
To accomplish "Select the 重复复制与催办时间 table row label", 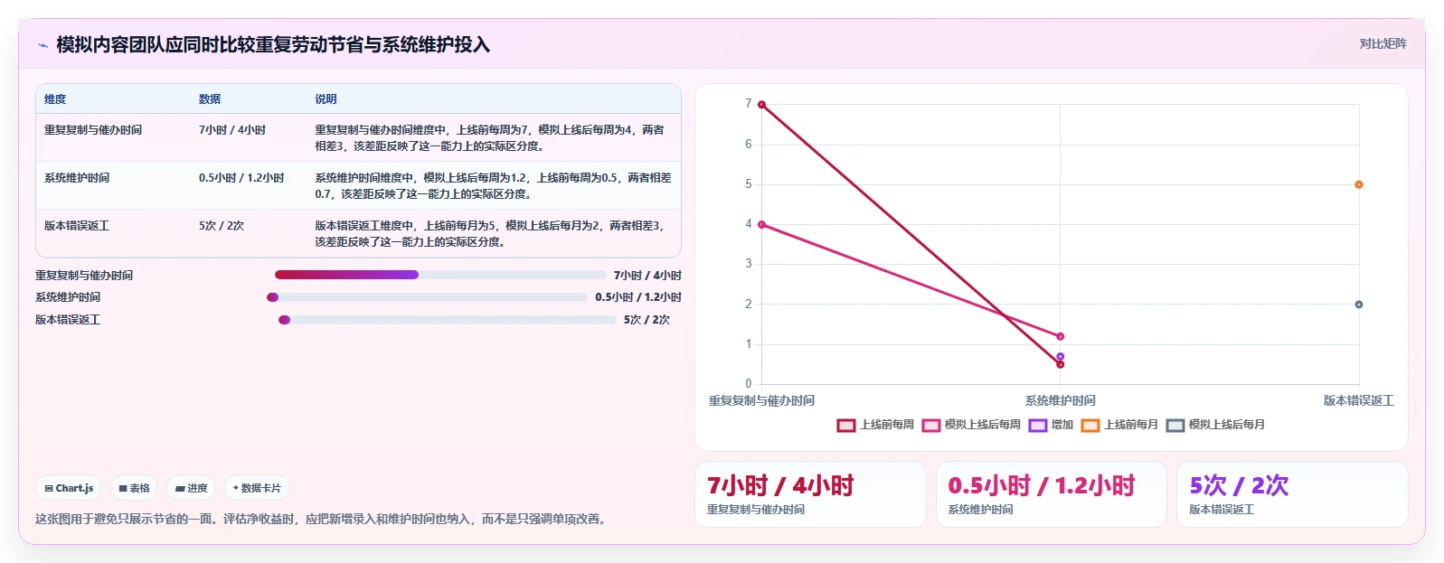I will point(93,130).
